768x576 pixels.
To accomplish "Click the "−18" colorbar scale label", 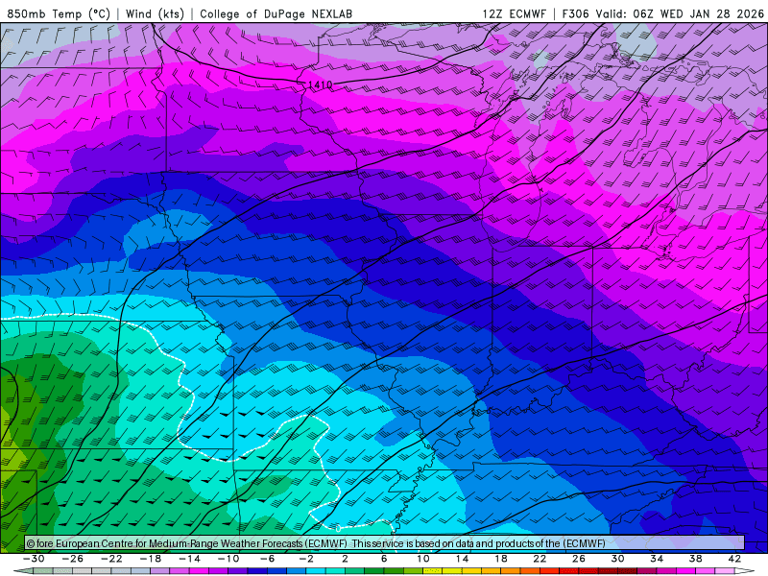I will point(151,559).
